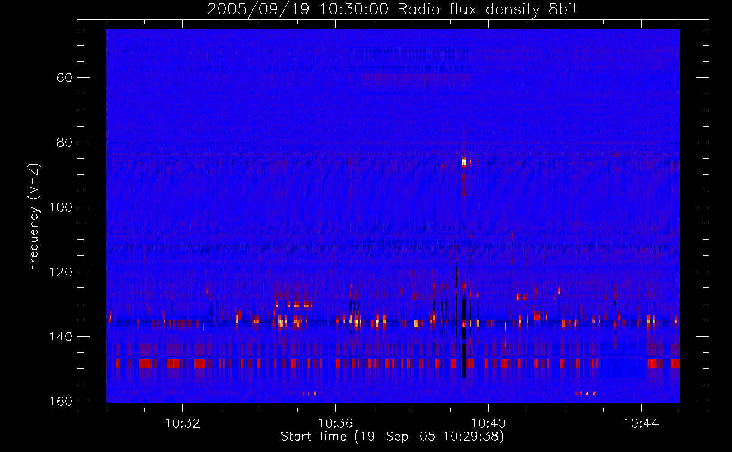This screenshot has width=732, height=452.
Task: Click the bright yellow-white burst near 85 MHz
Action: tap(464, 161)
